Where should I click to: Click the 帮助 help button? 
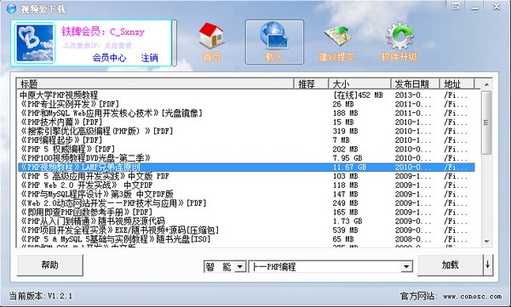(50, 265)
